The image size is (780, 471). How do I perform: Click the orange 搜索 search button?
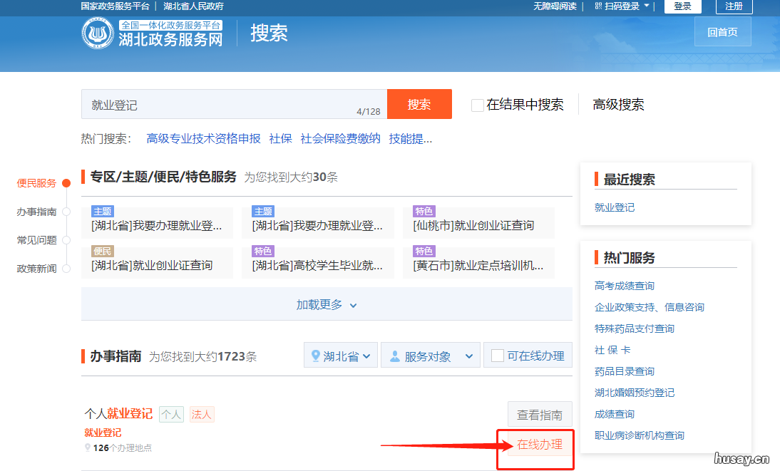(x=419, y=104)
